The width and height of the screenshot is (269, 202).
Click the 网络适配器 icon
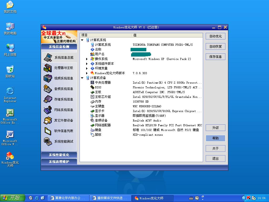pyautogui.click(x=92, y=125)
